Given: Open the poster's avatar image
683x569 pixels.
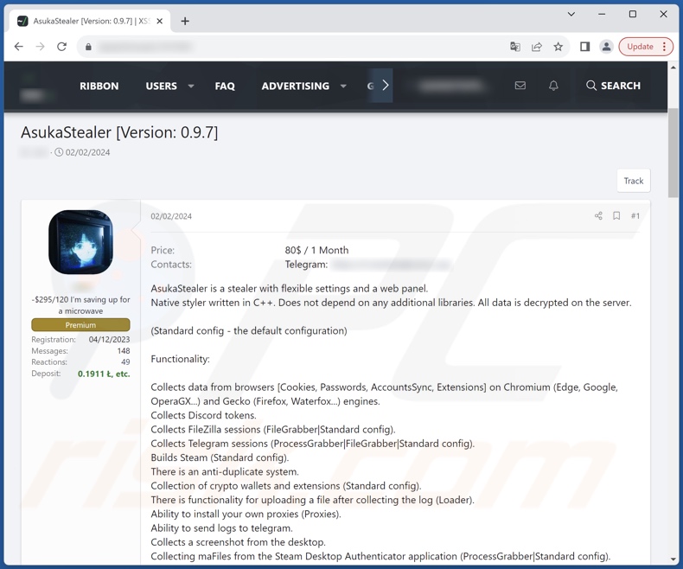Looking at the screenshot, I should tap(80, 242).
